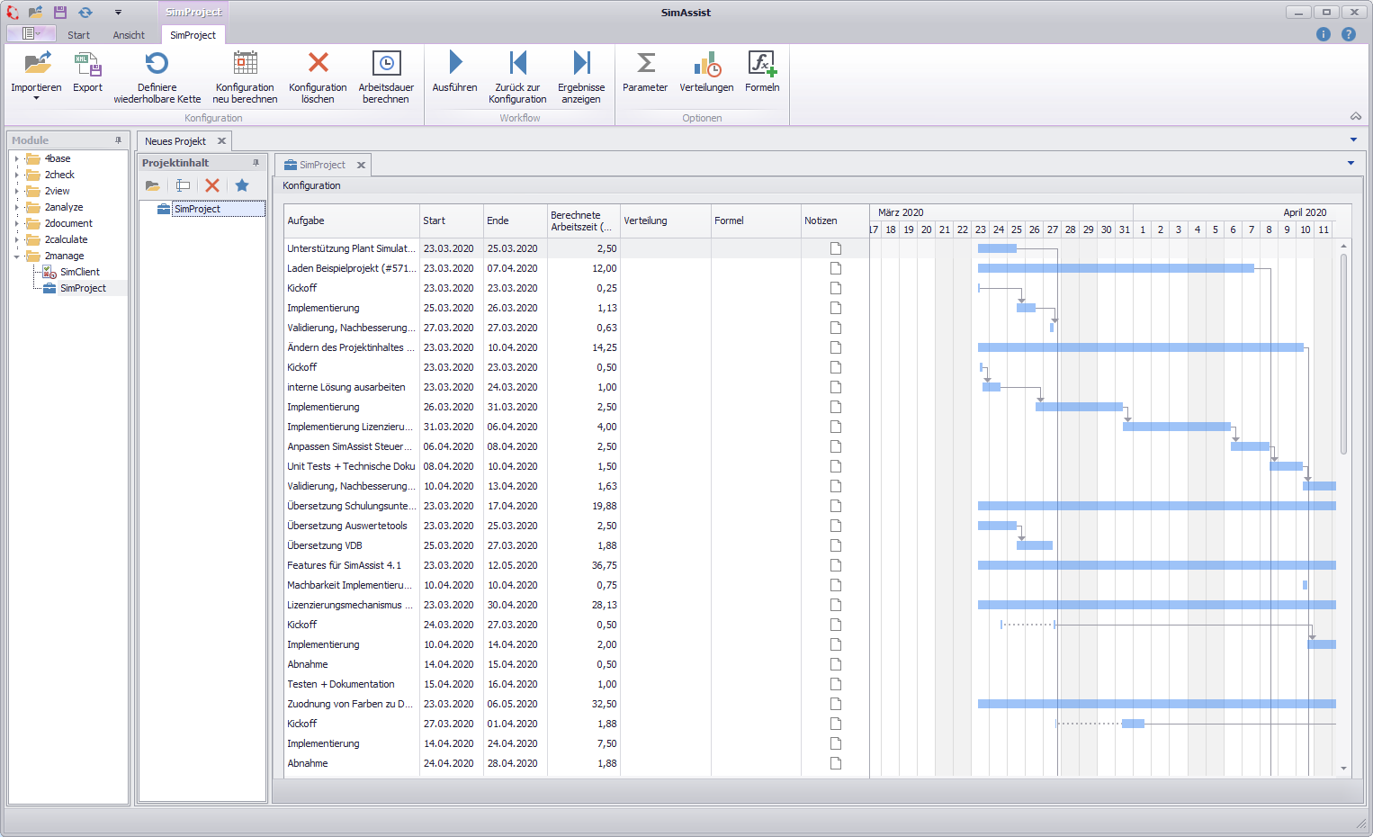The width and height of the screenshot is (1373, 837).
Task: Expand the 2check module folder
Action: click(16, 175)
